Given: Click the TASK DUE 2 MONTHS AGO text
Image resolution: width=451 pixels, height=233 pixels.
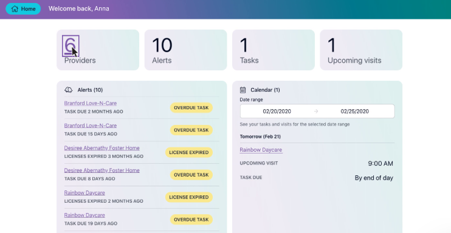Looking at the screenshot, I should (x=94, y=112).
